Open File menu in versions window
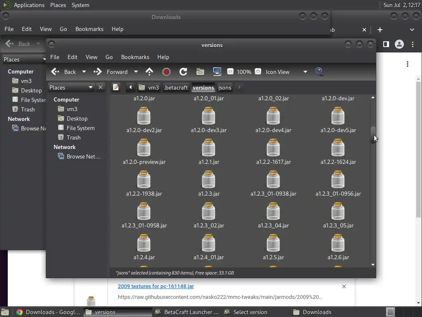 55,57
